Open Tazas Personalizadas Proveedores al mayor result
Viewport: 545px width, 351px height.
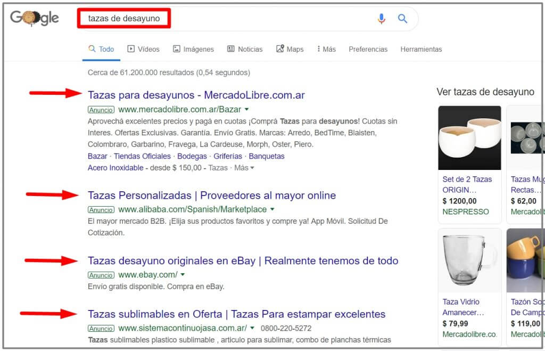click(212, 195)
